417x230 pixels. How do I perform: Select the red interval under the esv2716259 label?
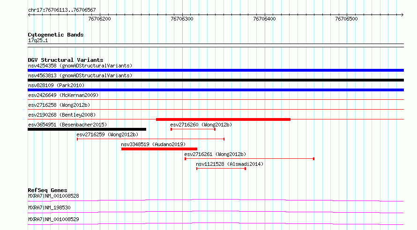tap(151, 139)
